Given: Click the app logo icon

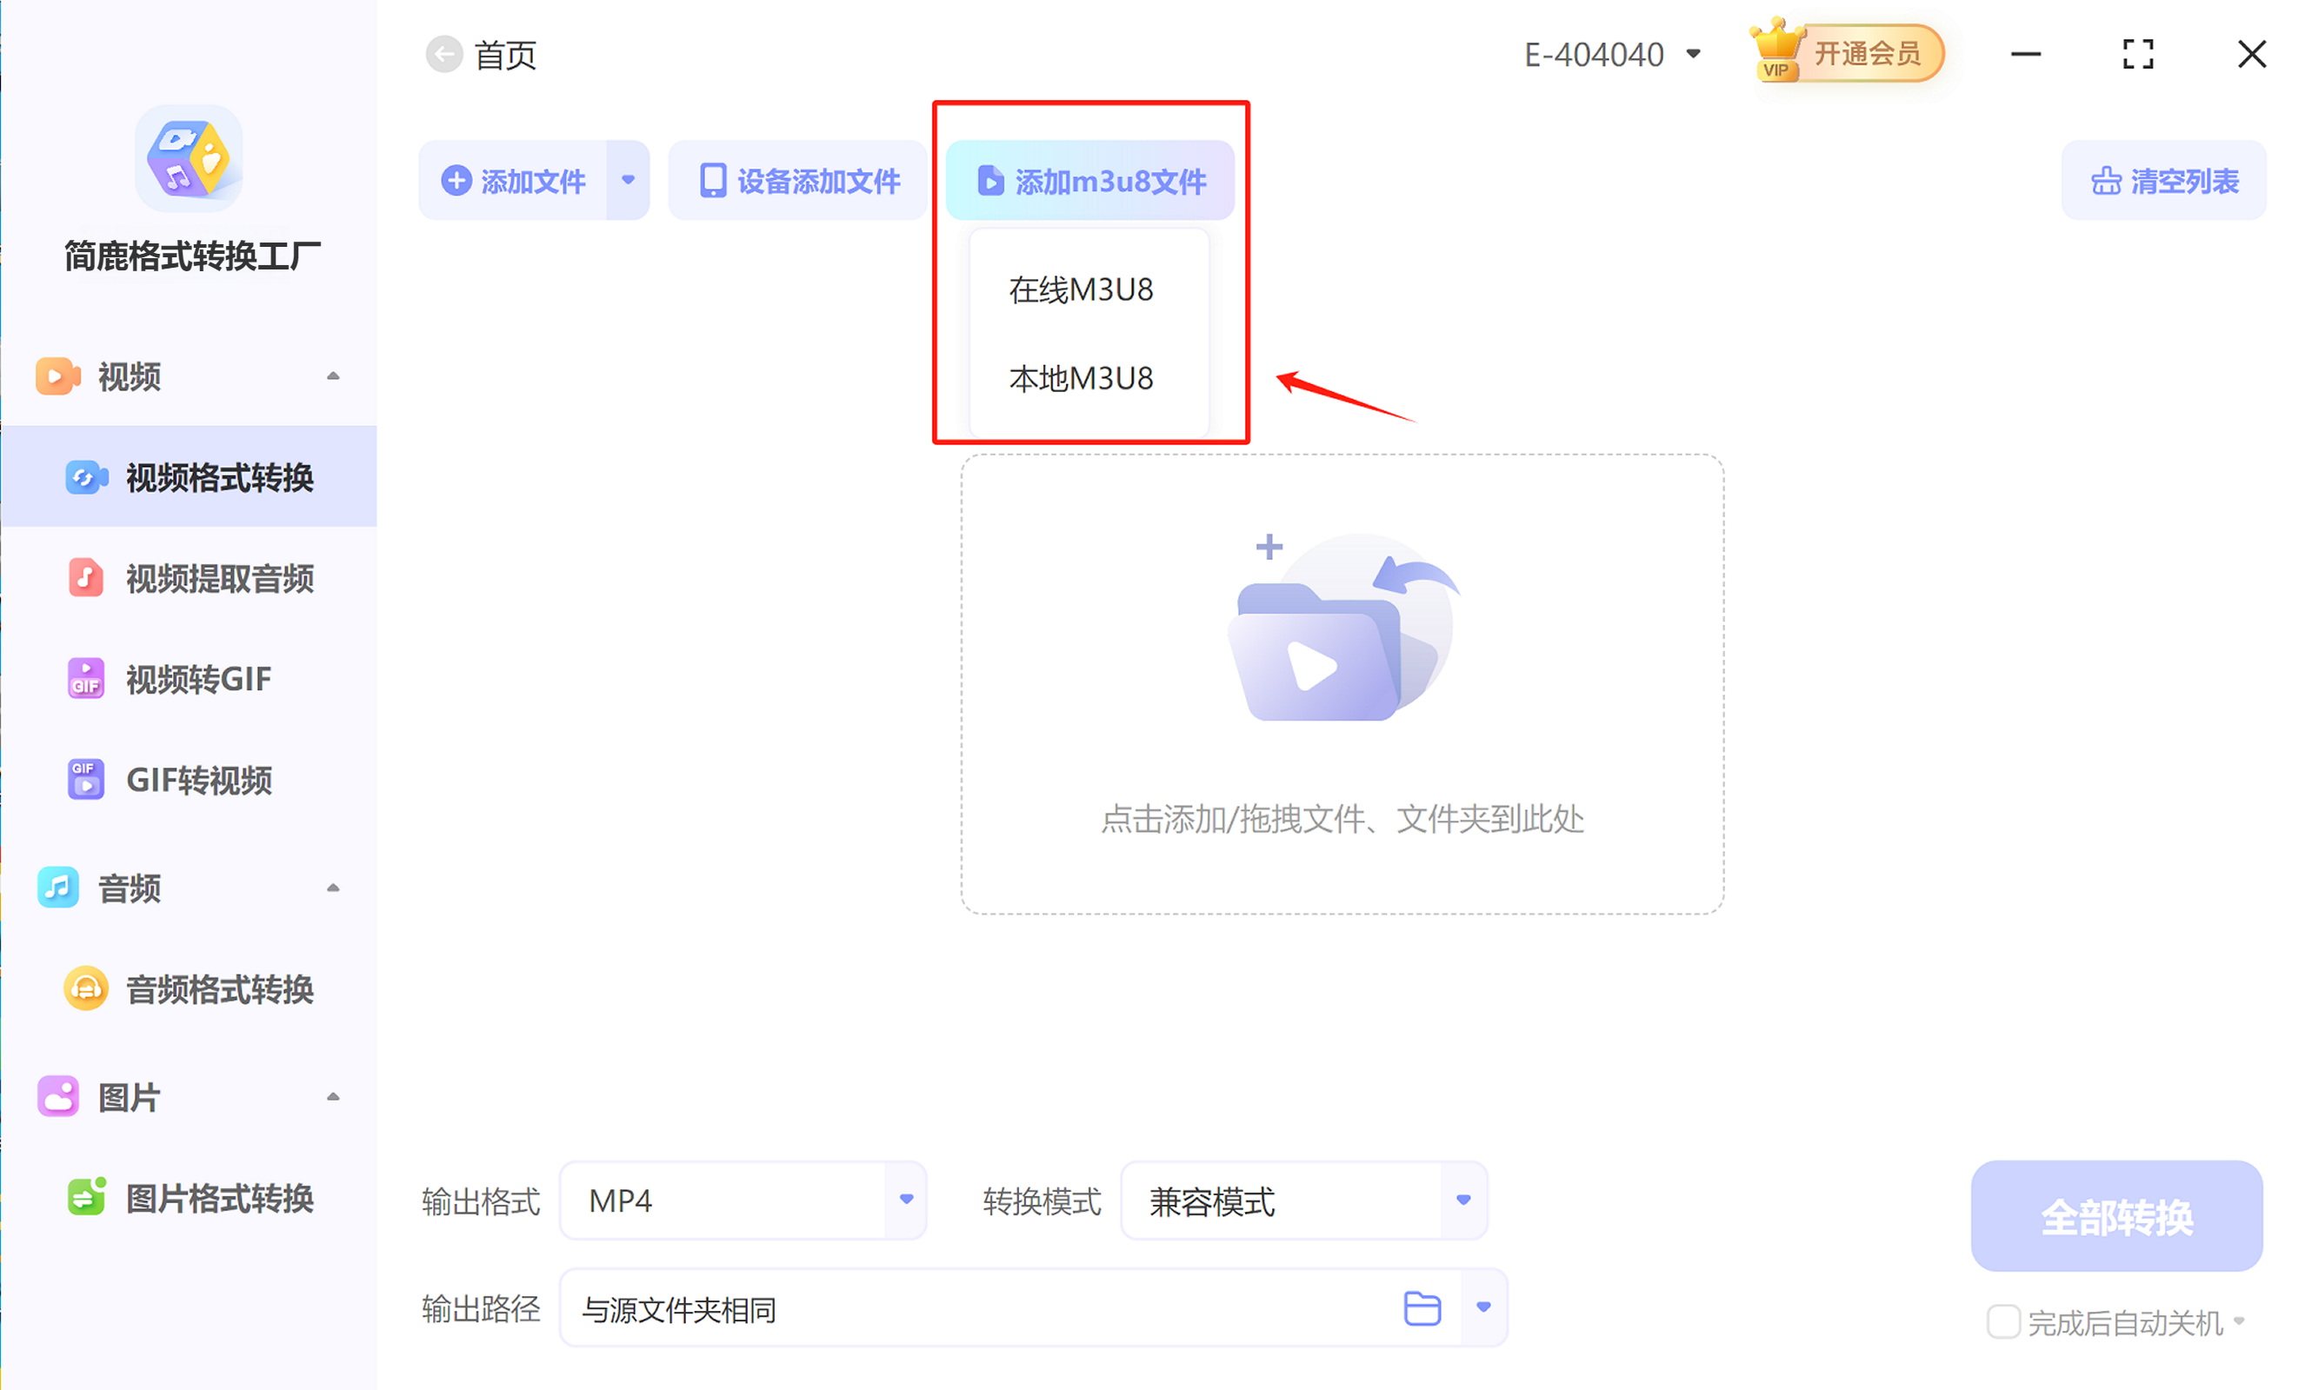Looking at the screenshot, I should [x=188, y=159].
